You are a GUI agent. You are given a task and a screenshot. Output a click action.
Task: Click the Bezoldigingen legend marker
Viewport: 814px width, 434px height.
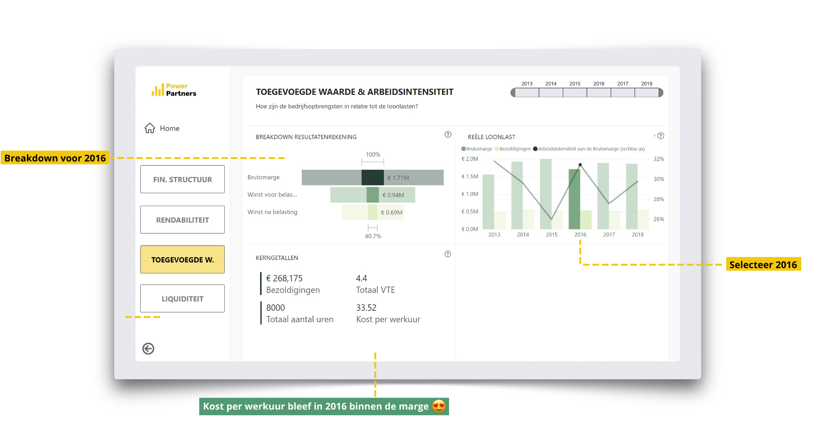pyautogui.click(x=497, y=149)
